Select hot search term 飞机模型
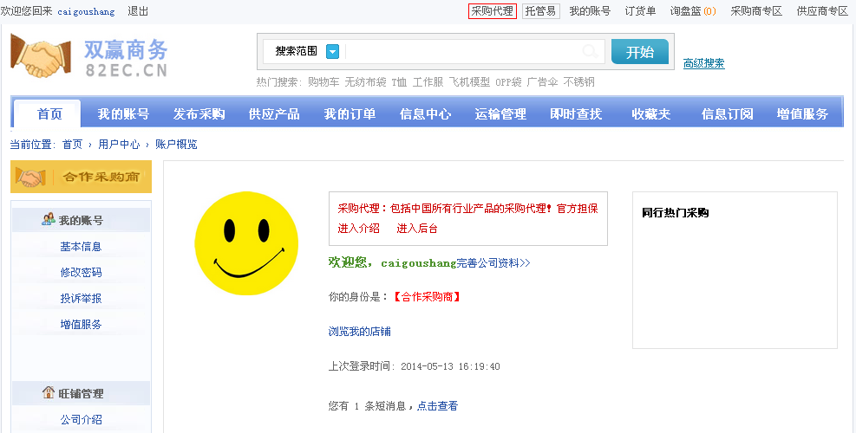Screen dimensions: 856x433 click(x=469, y=81)
